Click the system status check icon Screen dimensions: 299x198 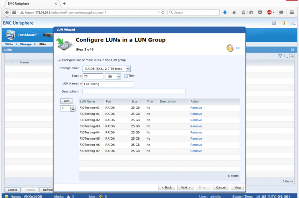pos(7,196)
